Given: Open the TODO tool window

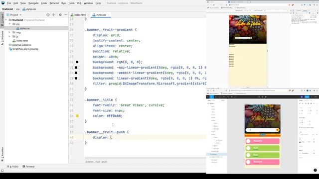Looking at the screenshot, I should 12,167.
